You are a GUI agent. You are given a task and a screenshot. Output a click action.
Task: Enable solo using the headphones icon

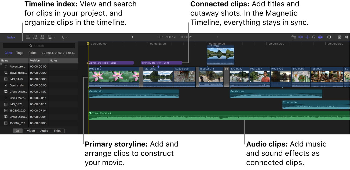pyautogui.click(x=314, y=37)
